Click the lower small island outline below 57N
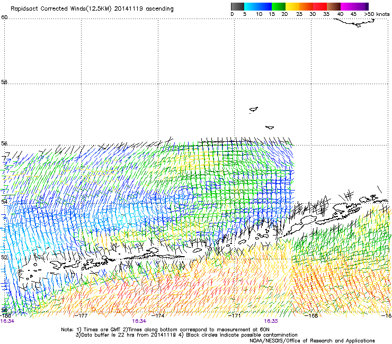 270,128
